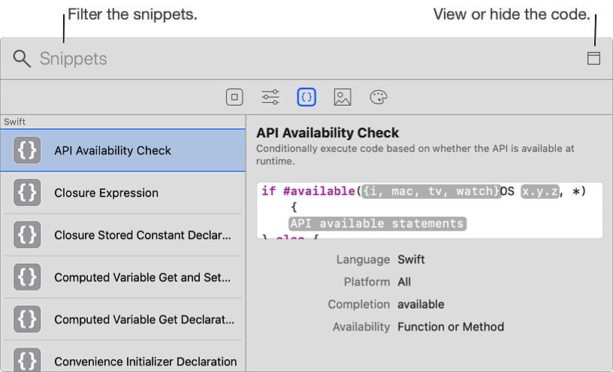
Task: Click the Language field label
Action: [x=363, y=259]
